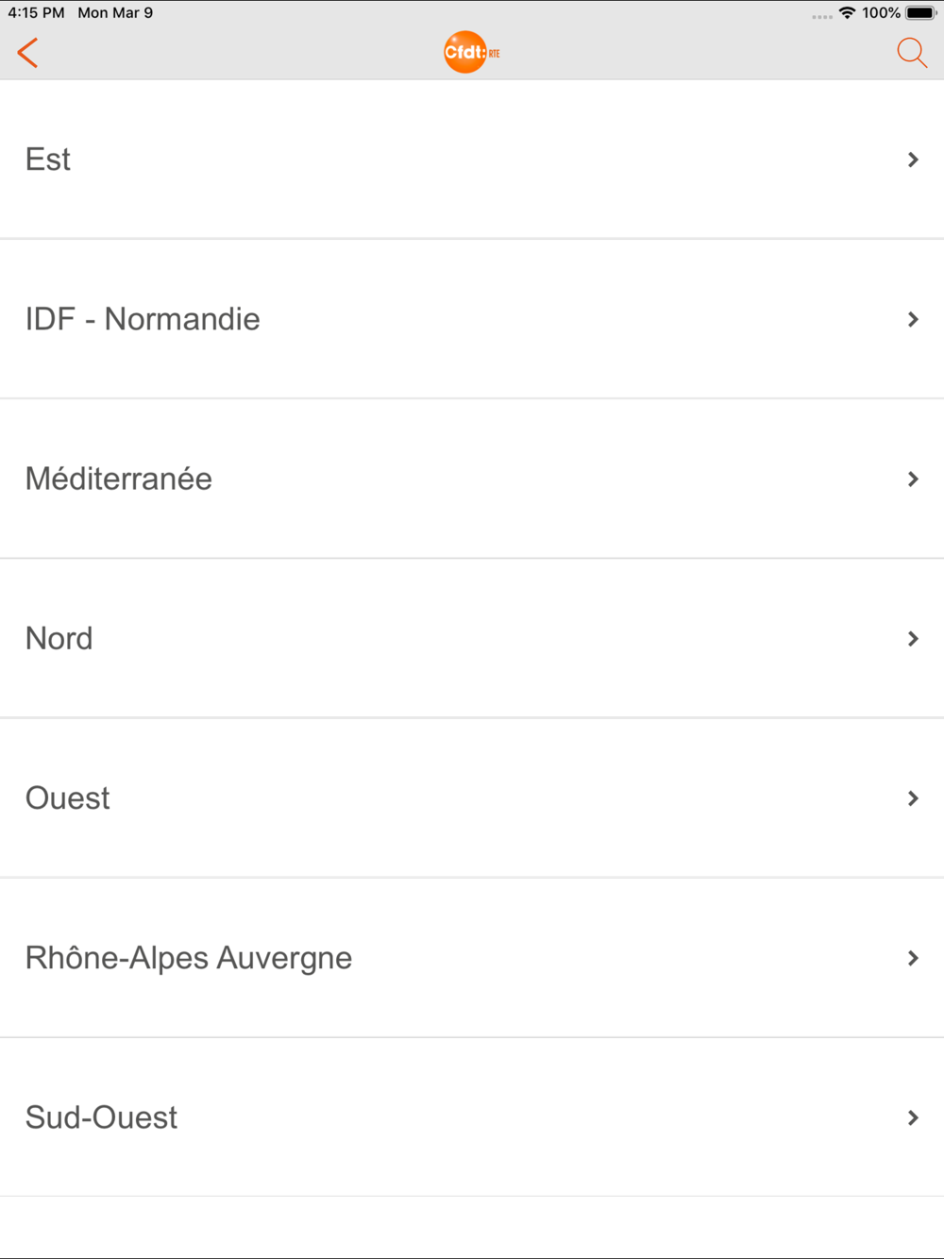This screenshot has width=944, height=1259.
Task: Tap the Ouest row chevron
Action: (x=913, y=798)
